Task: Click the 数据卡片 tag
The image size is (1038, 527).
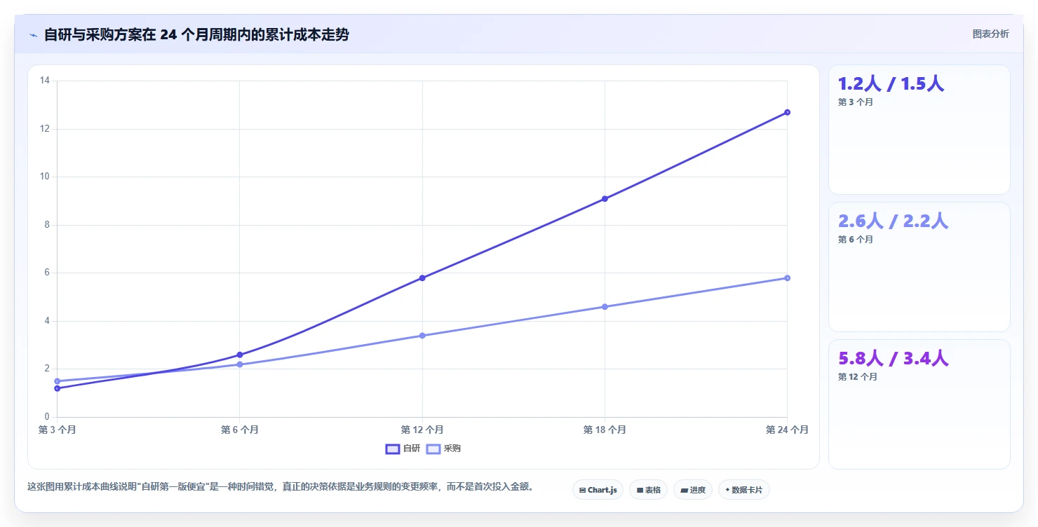Action: pos(743,490)
